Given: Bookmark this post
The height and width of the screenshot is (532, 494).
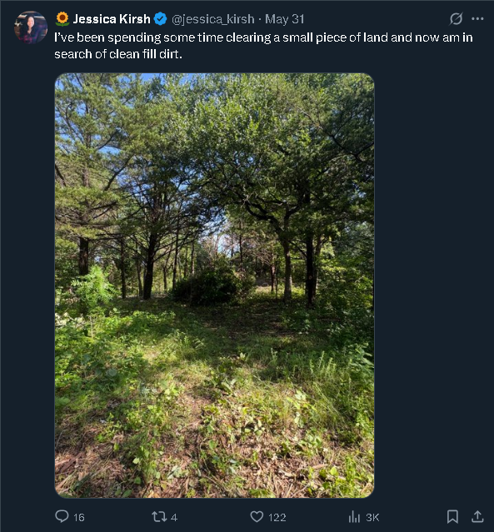Looking at the screenshot, I should coord(452,517).
